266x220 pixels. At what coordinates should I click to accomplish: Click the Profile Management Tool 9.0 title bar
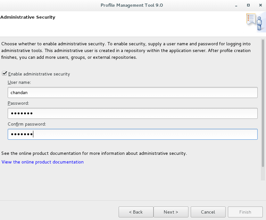coord(132,5)
